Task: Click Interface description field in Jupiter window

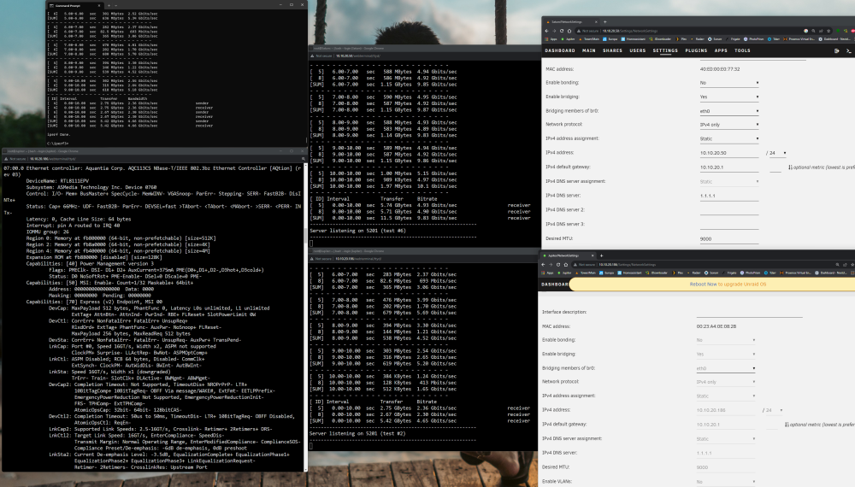Action: pos(749,312)
